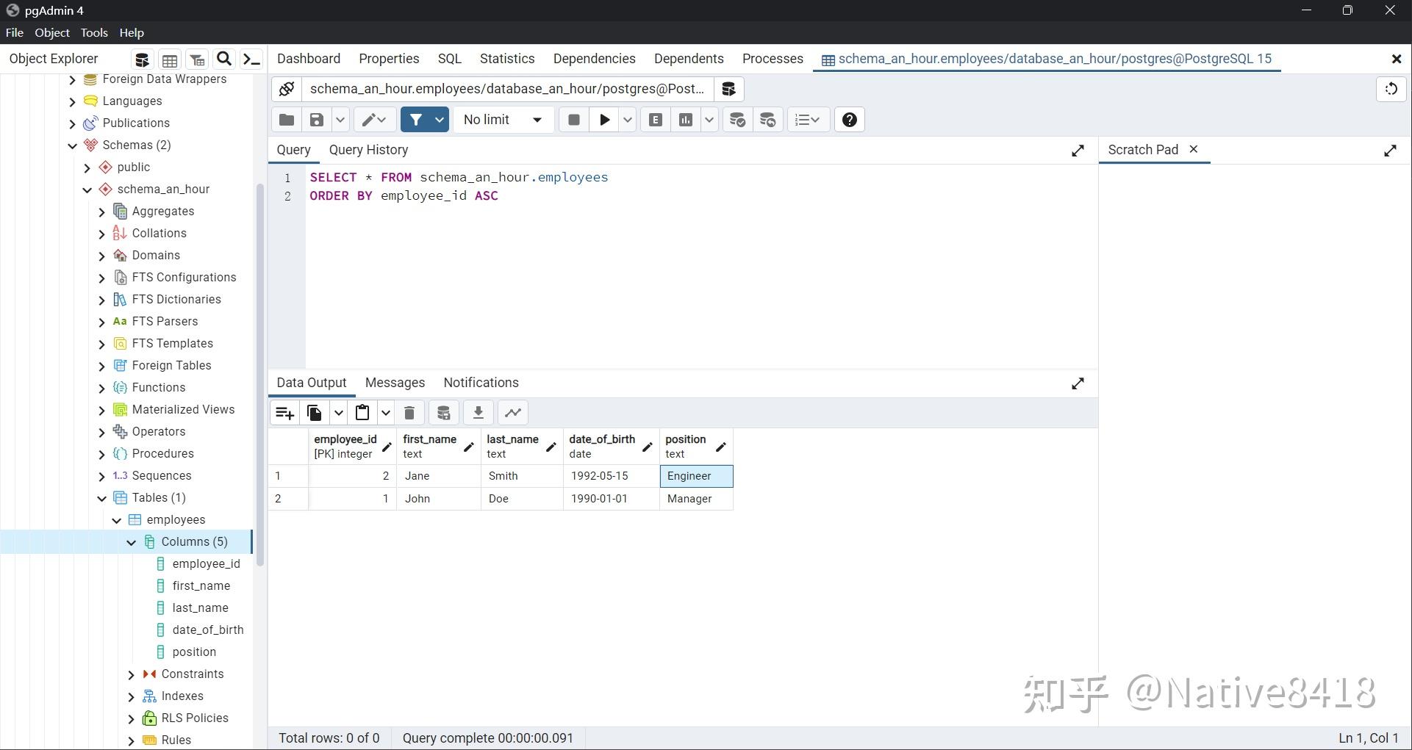Save data changes icon in Data Output

click(x=444, y=413)
